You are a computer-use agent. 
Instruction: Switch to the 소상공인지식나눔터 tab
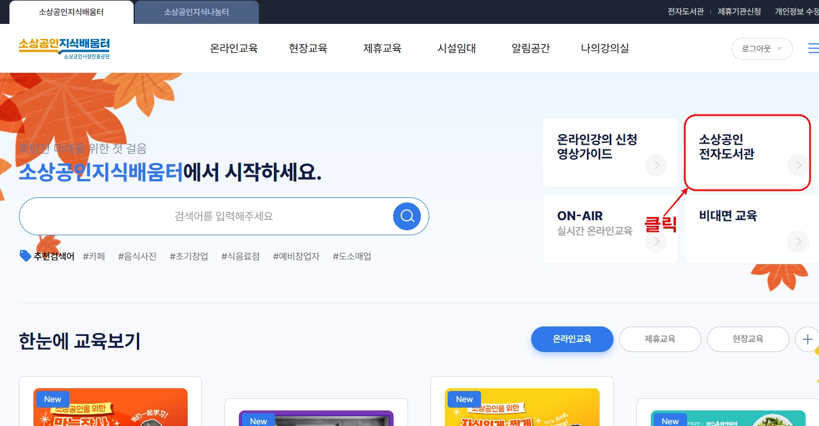click(x=197, y=11)
